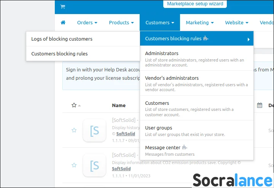
Task: Open the Message center item
Action: (163, 148)
